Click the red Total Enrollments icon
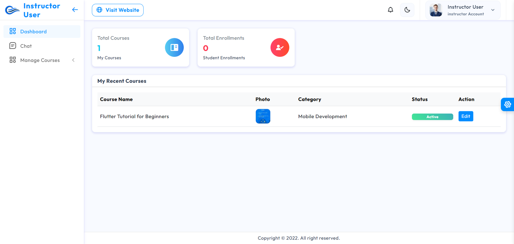 (279, 48)
